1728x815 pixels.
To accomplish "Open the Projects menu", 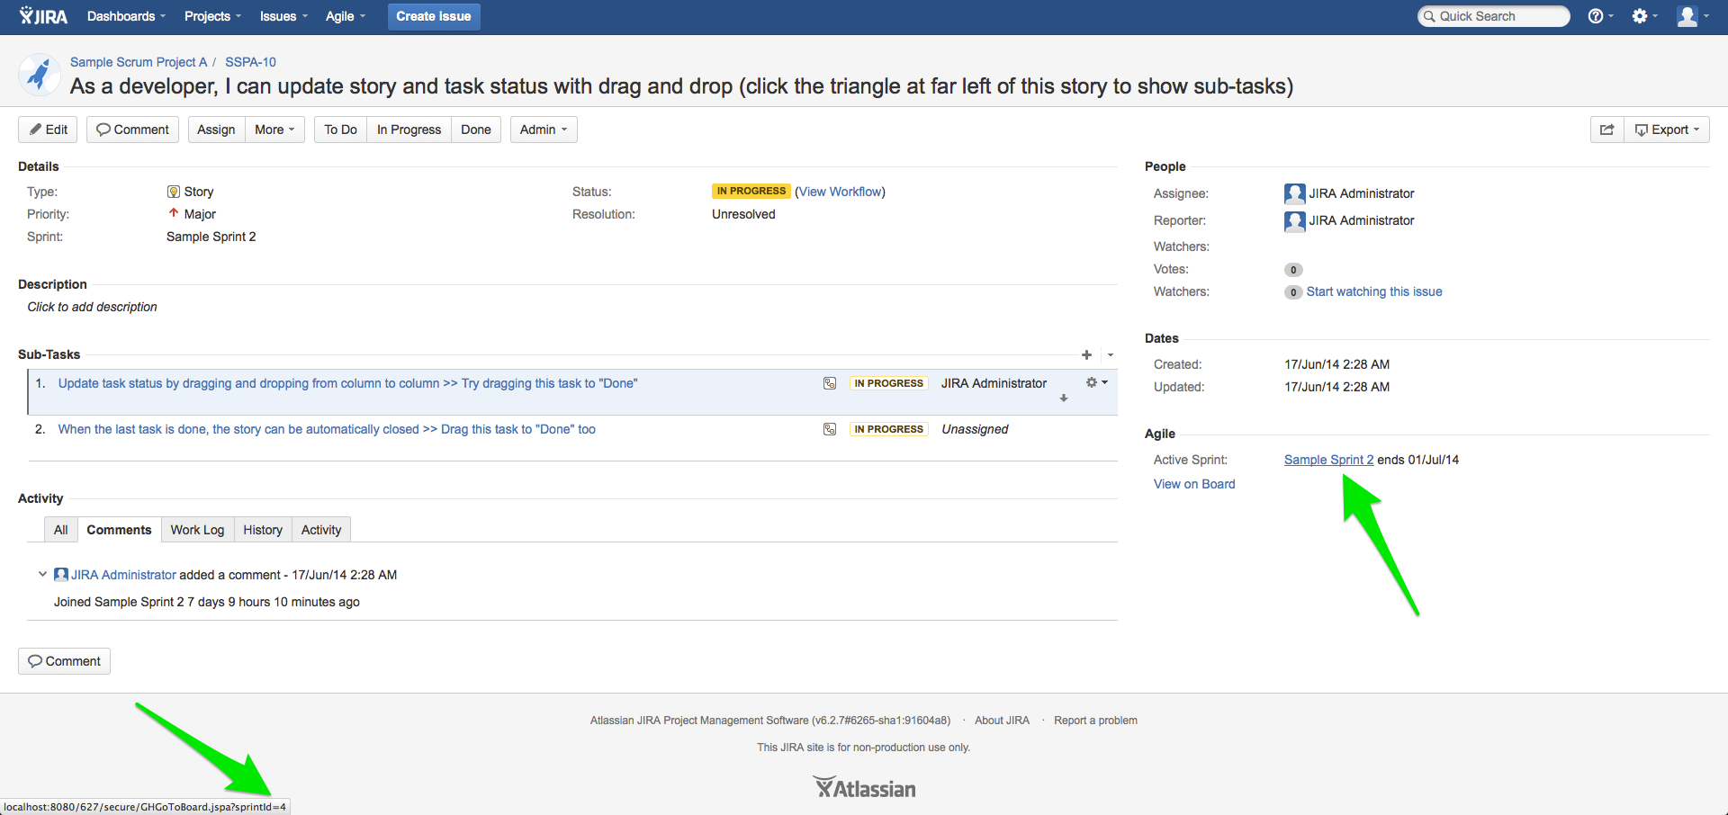I will point(212,16).
